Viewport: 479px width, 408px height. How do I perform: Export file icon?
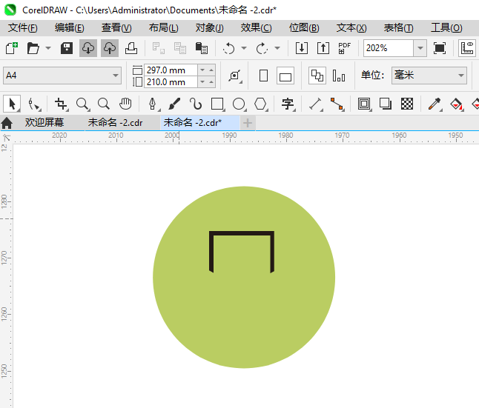[x=323, y=48]
